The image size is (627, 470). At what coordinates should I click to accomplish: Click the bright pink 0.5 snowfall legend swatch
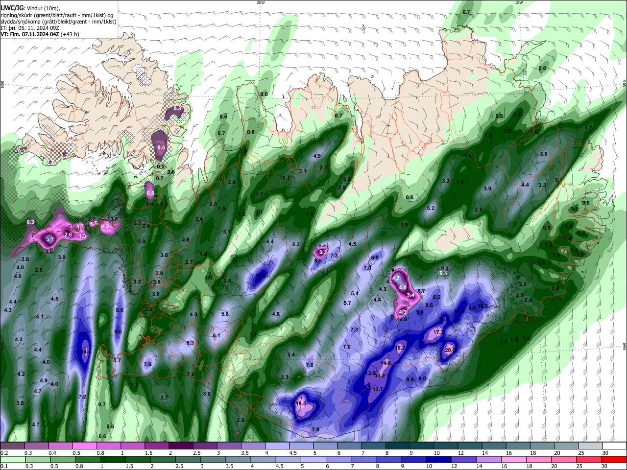coord(84,446)
